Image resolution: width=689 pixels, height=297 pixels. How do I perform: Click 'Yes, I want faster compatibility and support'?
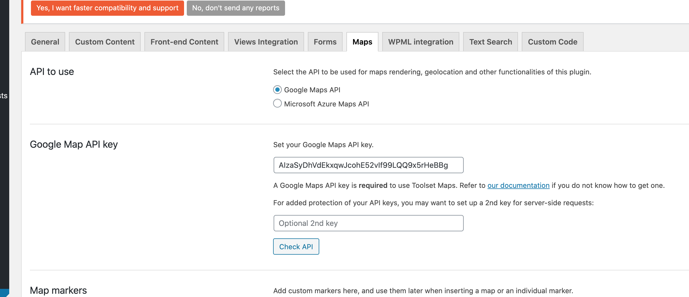coord(107,8)
